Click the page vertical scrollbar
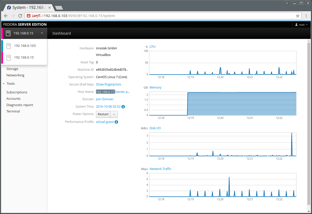The width and height of the screenshot is (312, 214). (x=309, y=122)
